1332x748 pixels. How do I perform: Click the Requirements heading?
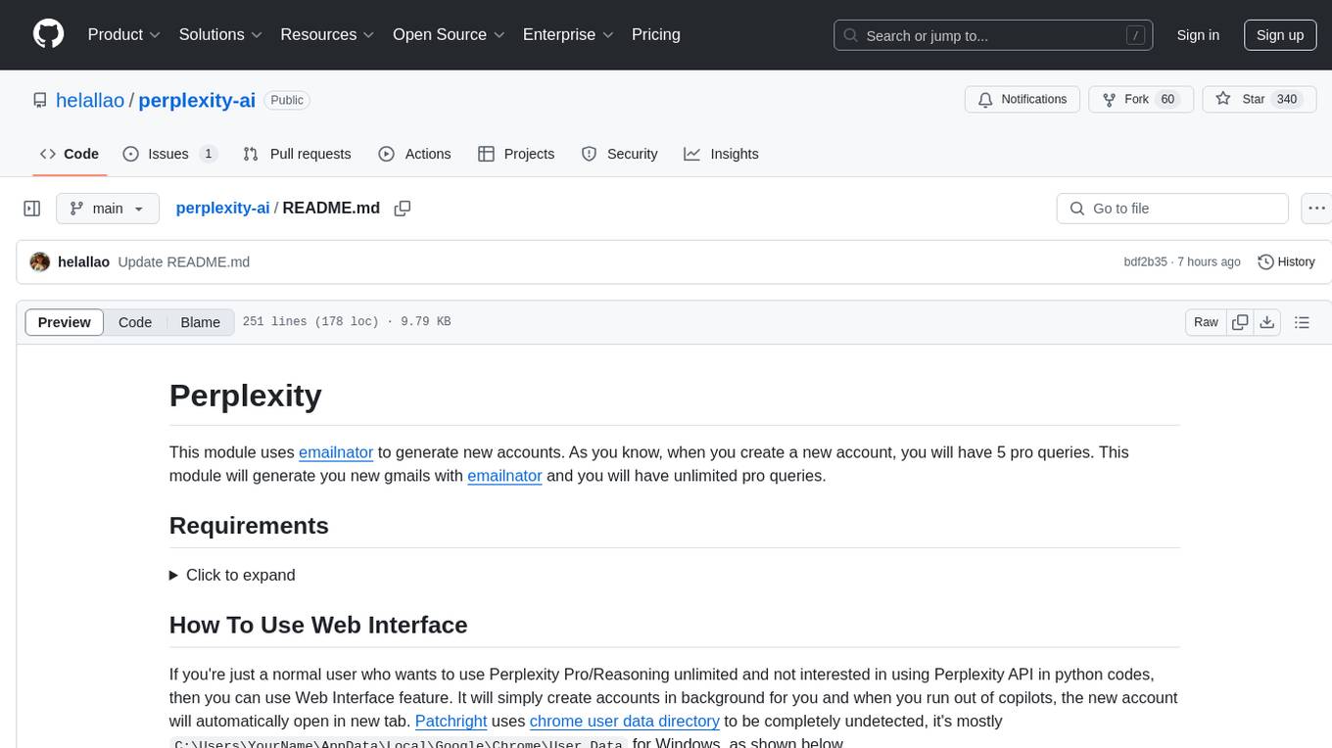(x=249, y=526)
